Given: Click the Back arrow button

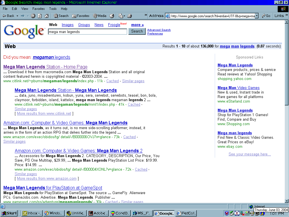Looking at the screenshot, I should [8, 16].
